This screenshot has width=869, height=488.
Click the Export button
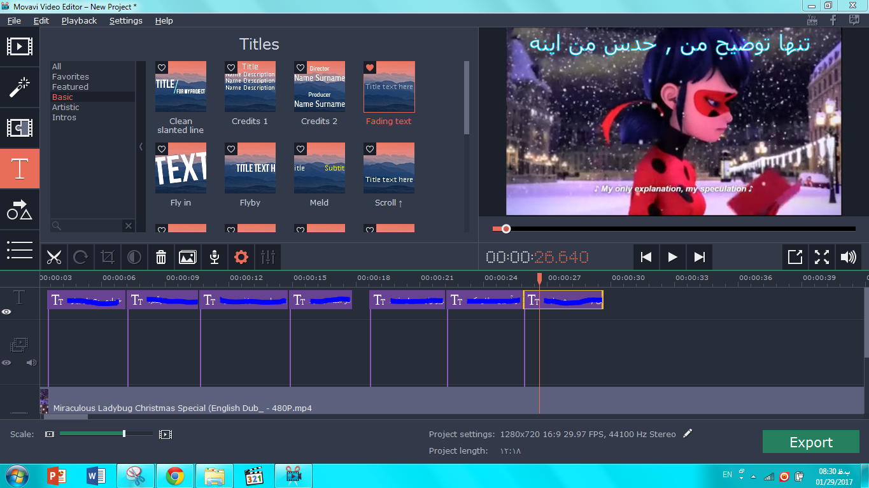[x=810, y=442]
